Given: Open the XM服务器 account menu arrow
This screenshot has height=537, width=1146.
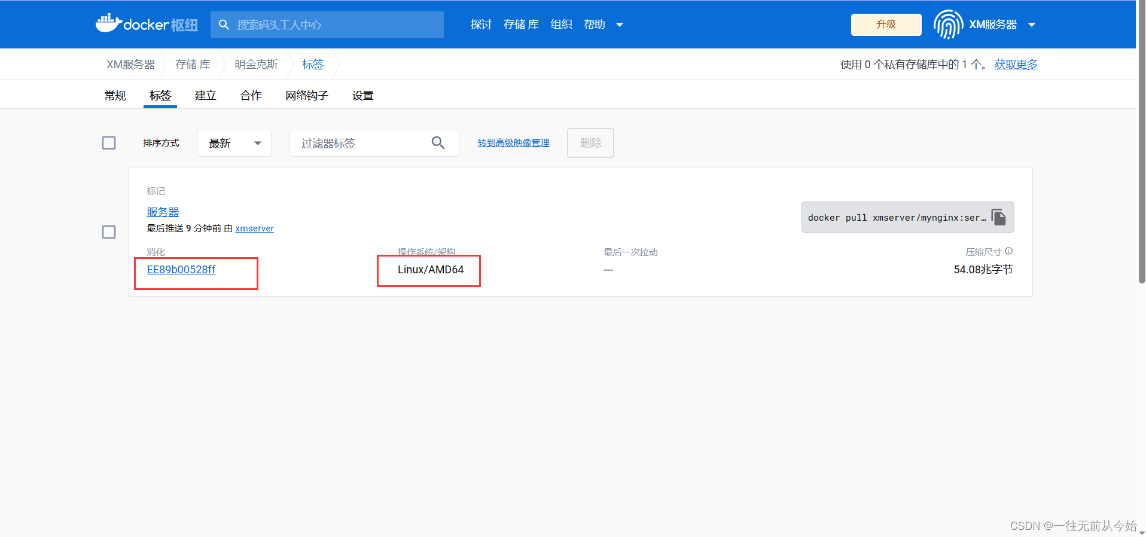Looking at the screenshot, I should (x=1032, y=25).
